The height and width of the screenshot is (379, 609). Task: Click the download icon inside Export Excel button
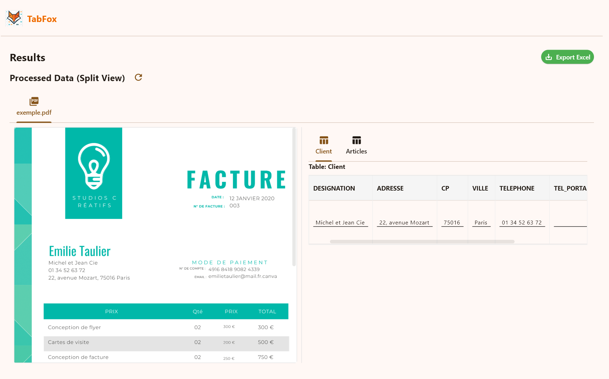click(x=549, y=57)
